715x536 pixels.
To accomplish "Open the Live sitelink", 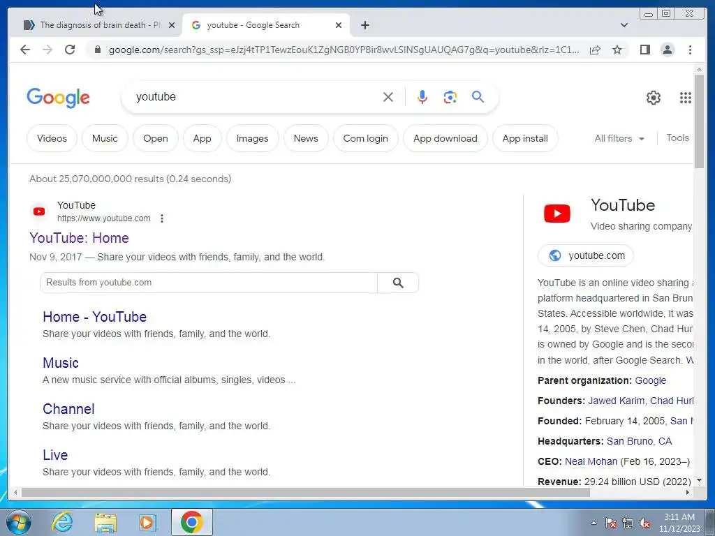I will [55, 455].
